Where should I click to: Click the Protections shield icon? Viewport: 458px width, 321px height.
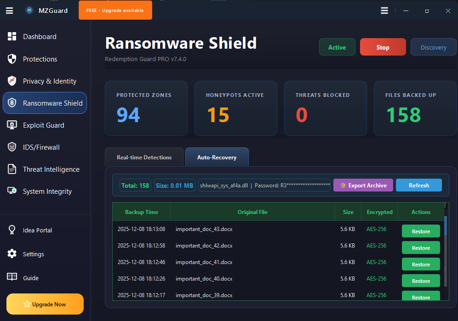[x=12, y=59]
